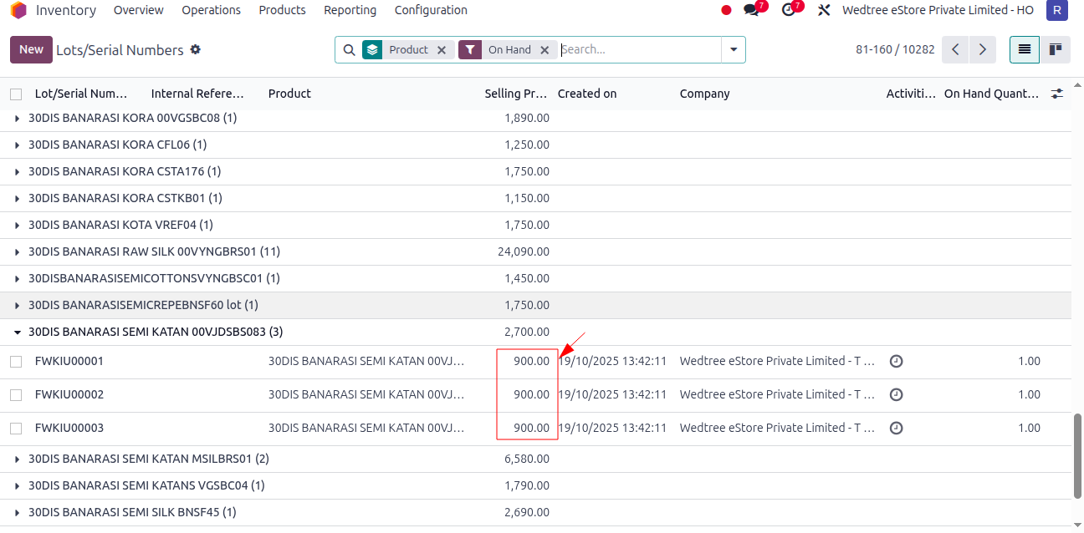Screen dimensions: 1084x533
Task: Tick the checkbox for FWKIU00003
Action: click(16, 428)
